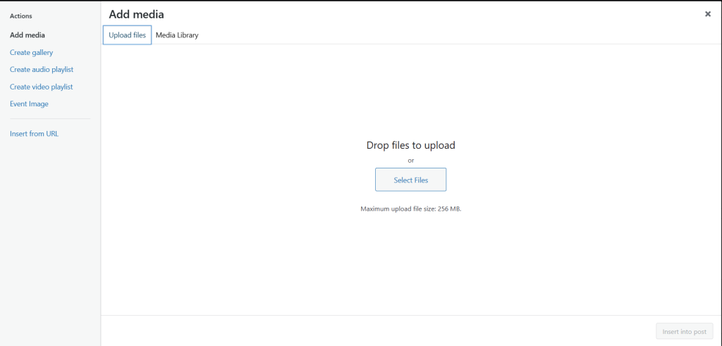722x346 pixels.
Task: Click the blank header area right of Media Library
Action: point(423,35)
